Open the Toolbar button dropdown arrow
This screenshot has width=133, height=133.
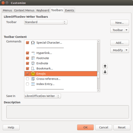pyautogui.click(x=126, y=30)
